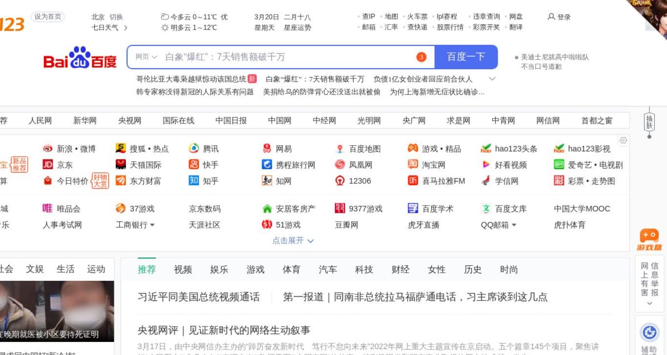Image resolution: width=667 pixels, height=355 pixels.
Task: Expand the ICBC (工商银行) dropdown arrow
Action: pos(152,225)
